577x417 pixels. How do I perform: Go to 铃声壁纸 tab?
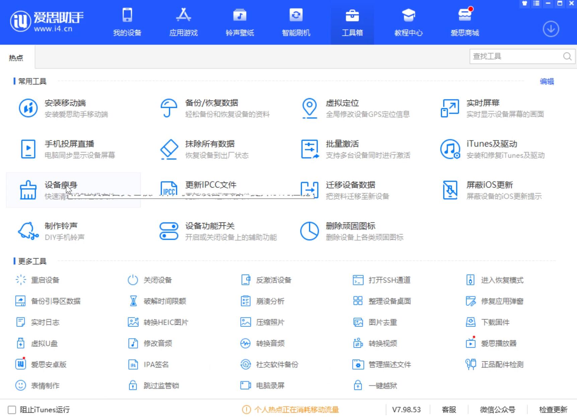click(240, 22)
